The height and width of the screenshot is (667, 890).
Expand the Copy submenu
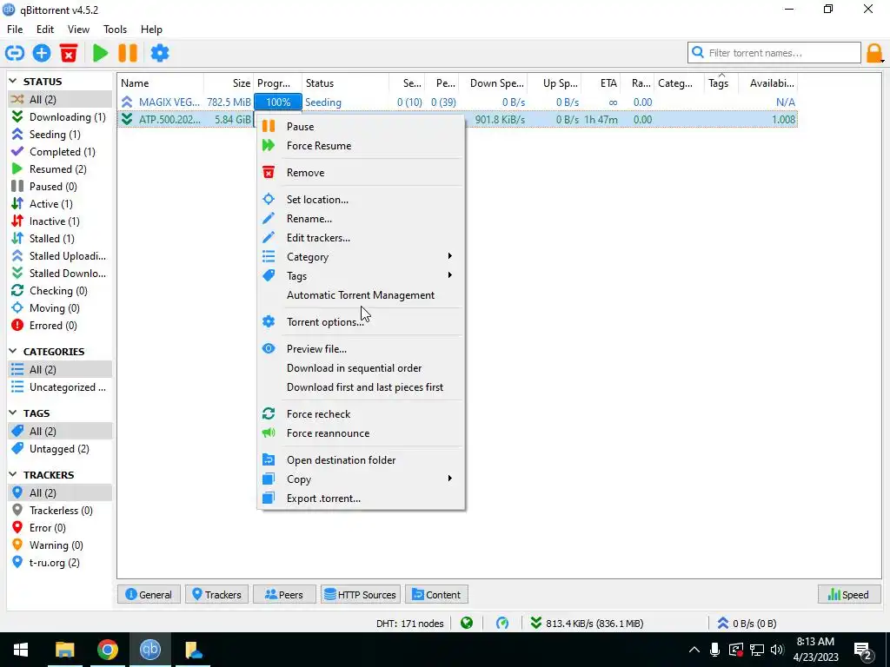pos(361,479)
